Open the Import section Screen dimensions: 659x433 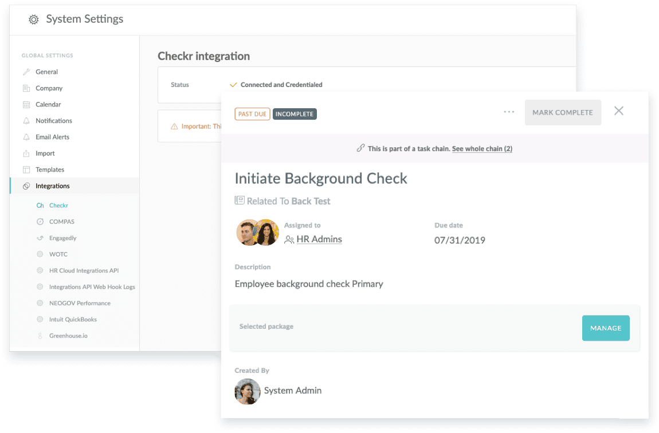[x=45, y=153]
